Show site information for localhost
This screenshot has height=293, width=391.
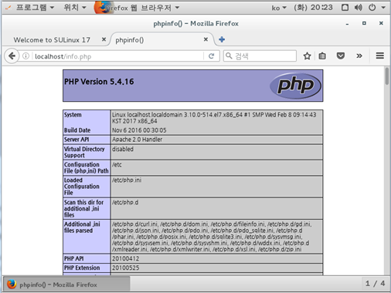(x=25, y=56)
